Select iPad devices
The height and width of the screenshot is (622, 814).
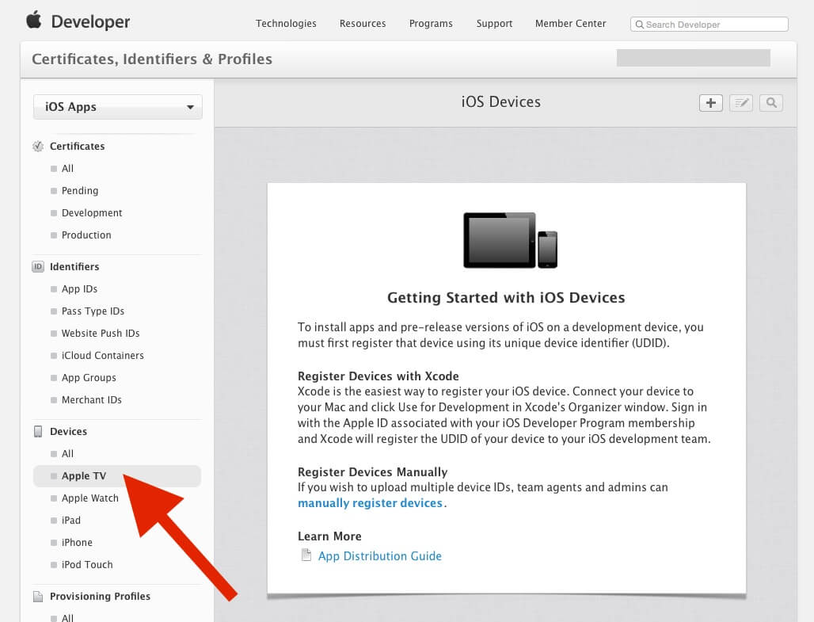(x=71, y=521)
